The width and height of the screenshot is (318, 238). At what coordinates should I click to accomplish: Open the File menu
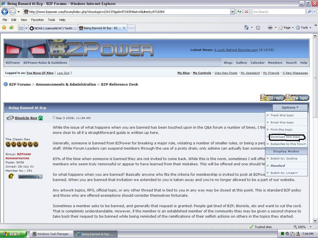(5, 20)
